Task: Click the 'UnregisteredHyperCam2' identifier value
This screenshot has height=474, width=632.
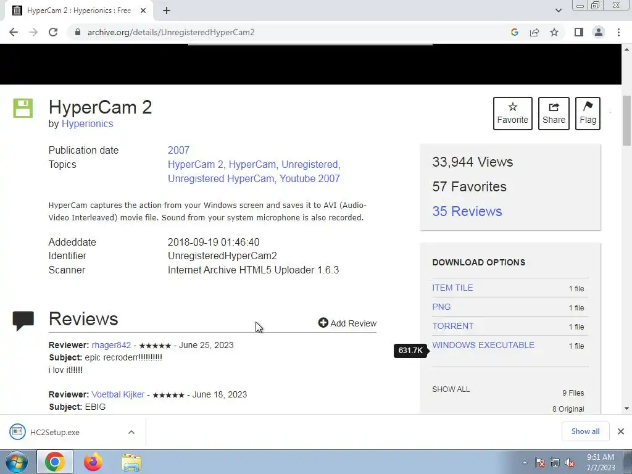Action: [x=222, y=256]
